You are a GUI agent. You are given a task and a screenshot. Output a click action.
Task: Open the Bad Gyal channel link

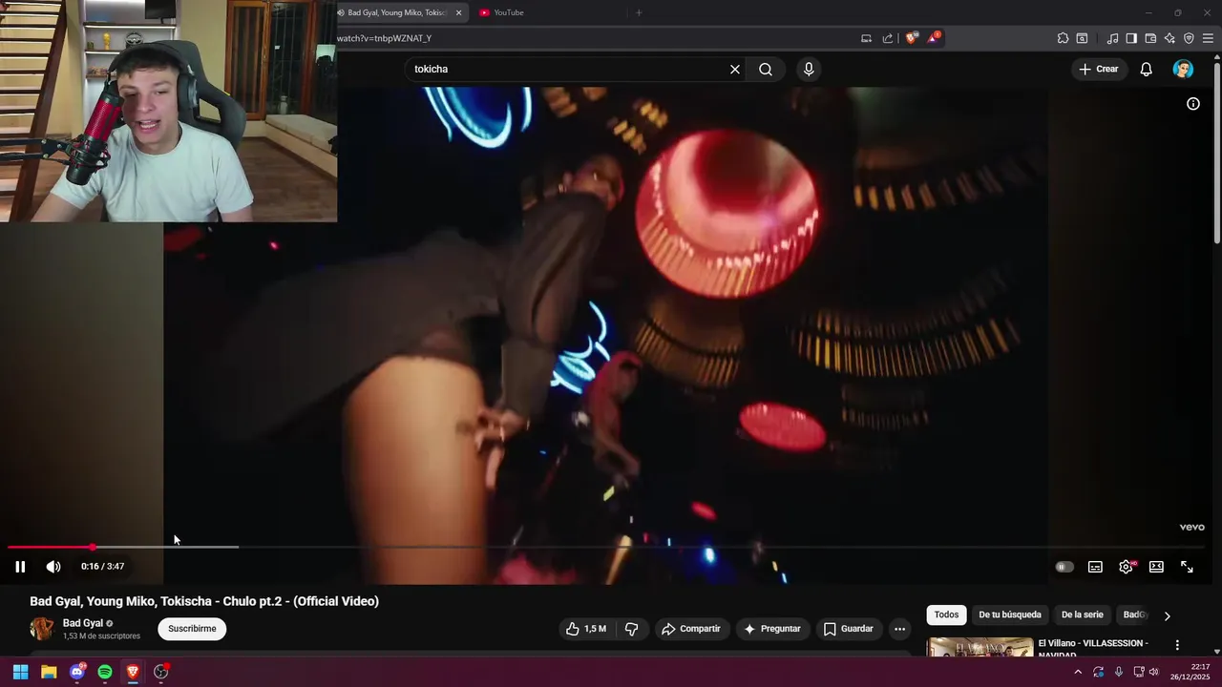tap(83, 623)
